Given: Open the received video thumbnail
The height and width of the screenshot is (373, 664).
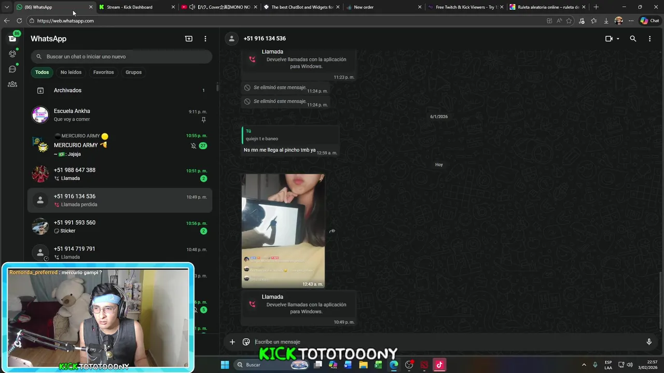Looking at the screenshot, I should tap(283, 231).
